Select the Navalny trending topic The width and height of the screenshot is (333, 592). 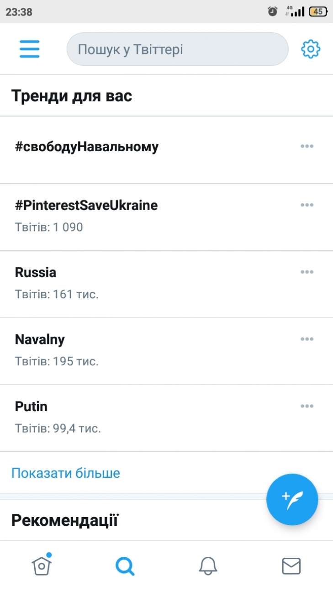(x=40, y=340)
